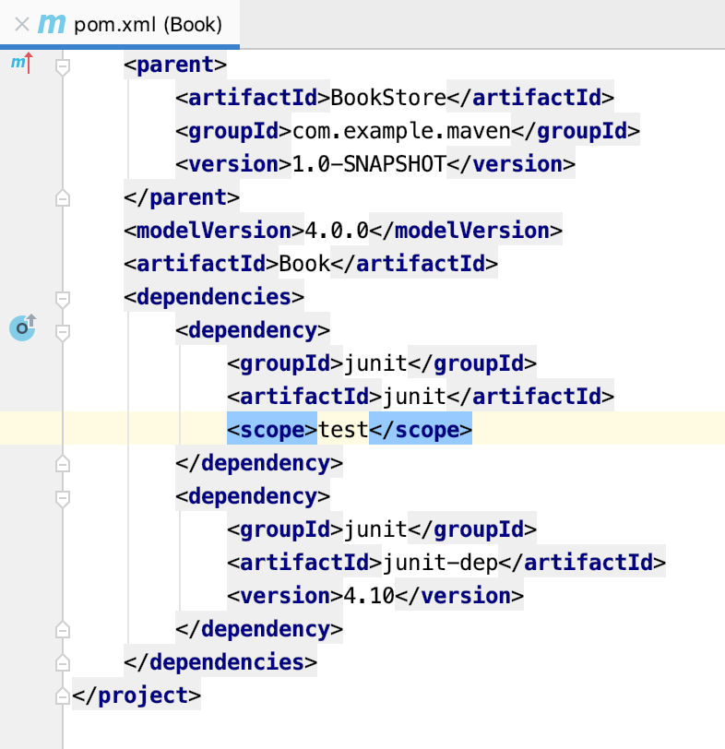Screen dimensions: 725x749
Task: Close the pom.xml (Book) tab
Action: click(x=22, y=25)
